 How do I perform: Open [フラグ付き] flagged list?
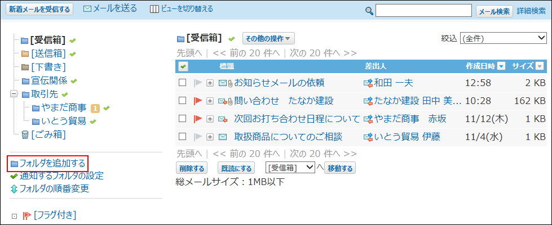coord(55,215)
